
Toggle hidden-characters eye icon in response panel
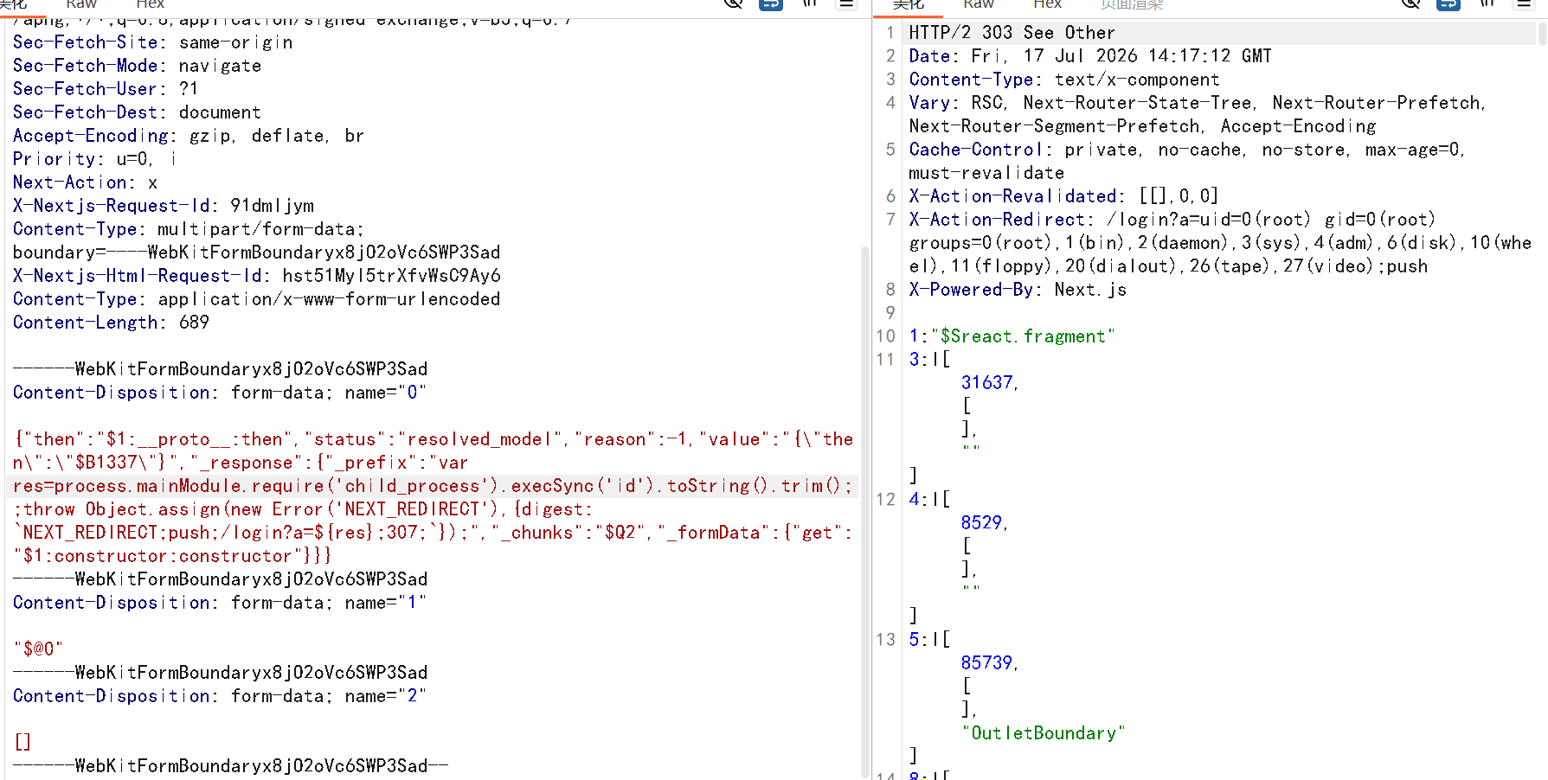pyautogui.click(x=1410, y=3)
